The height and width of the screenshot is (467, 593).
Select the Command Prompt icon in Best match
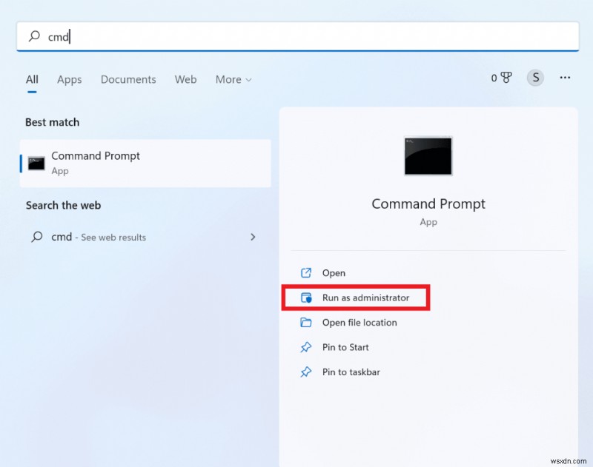tap(36, 162)
